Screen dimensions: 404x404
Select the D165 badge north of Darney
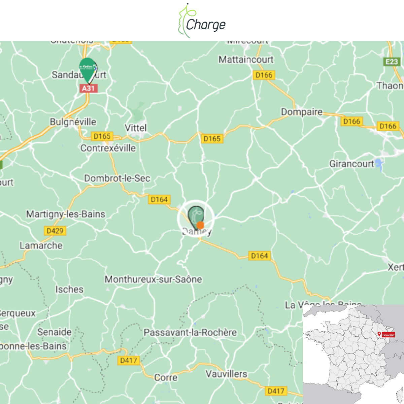pos(212,139)
